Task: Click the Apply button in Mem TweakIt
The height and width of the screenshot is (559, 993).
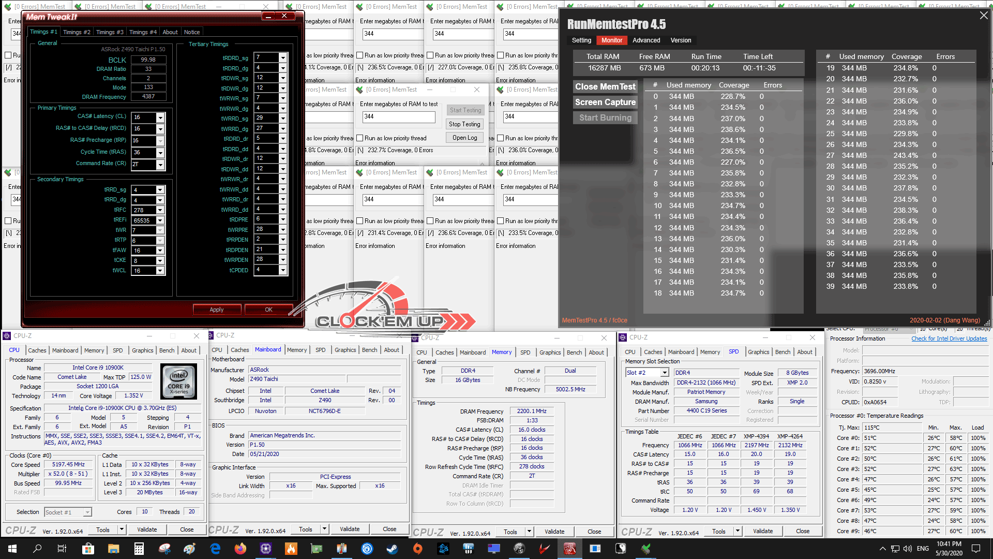Action: (x=217, y=310)
